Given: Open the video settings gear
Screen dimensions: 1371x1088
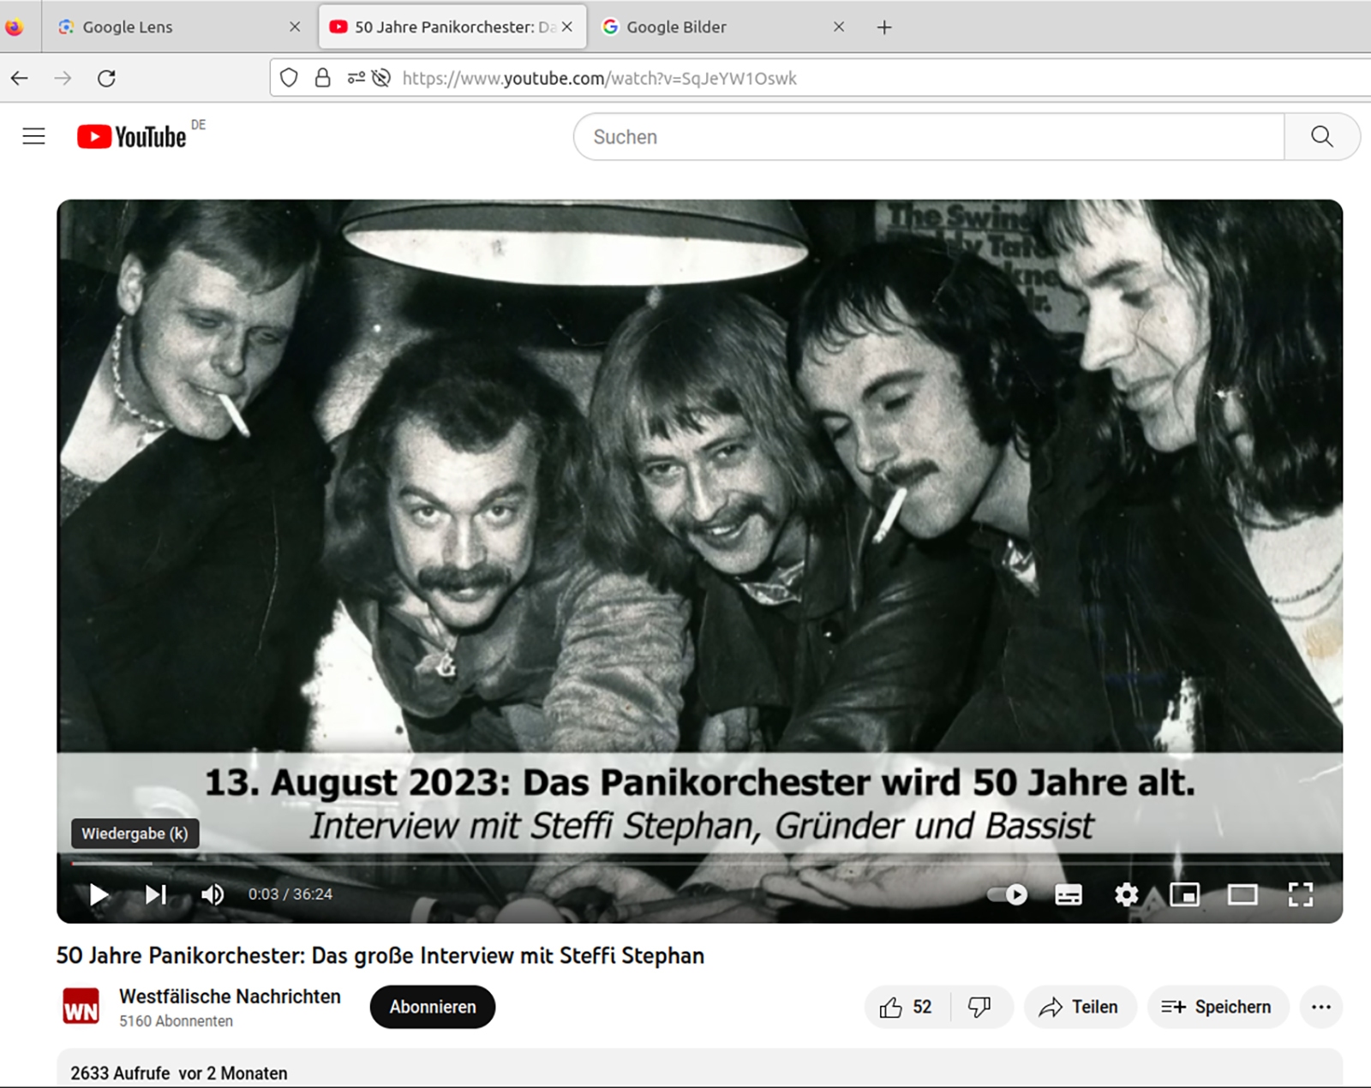Looking at the screenshot, I should [x=1126, y=894].
